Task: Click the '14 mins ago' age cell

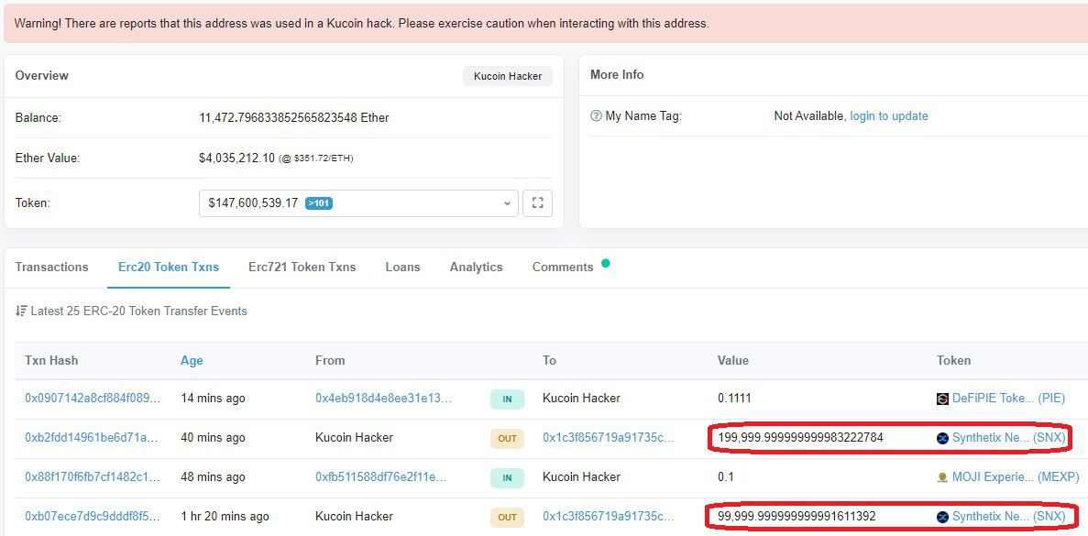Action: 213,398
